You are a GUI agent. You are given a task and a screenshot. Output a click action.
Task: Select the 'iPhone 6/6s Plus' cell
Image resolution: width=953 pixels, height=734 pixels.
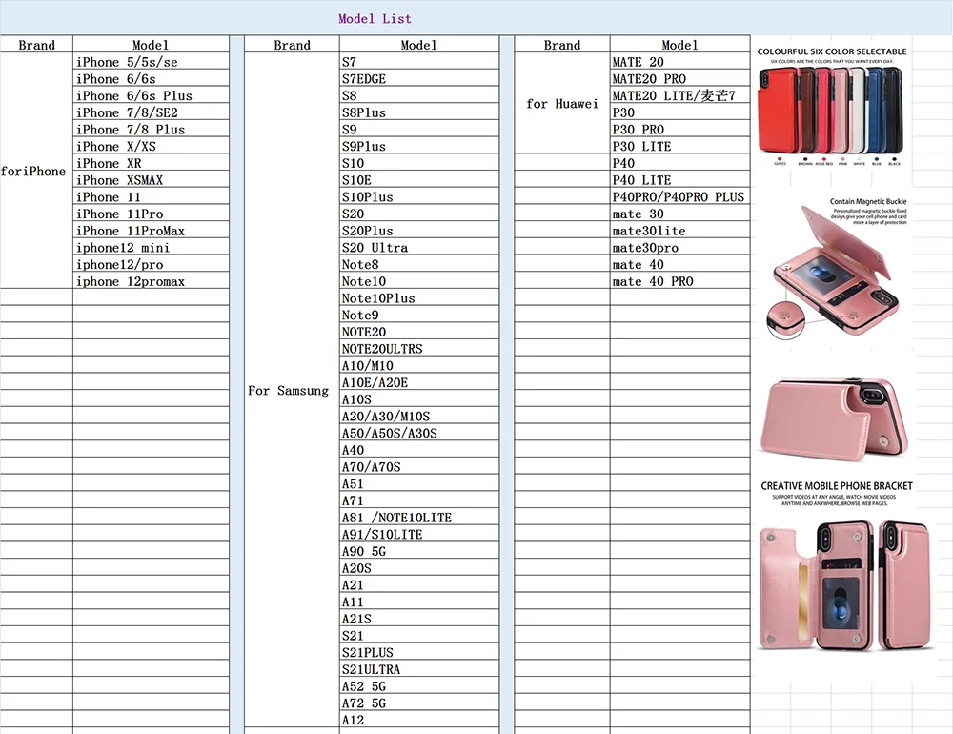pyautogui.click(x=151, y=95)
